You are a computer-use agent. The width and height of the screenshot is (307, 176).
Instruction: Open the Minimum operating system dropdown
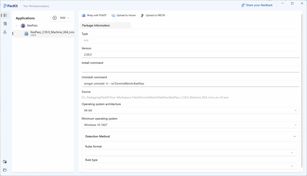click(190, 125)
